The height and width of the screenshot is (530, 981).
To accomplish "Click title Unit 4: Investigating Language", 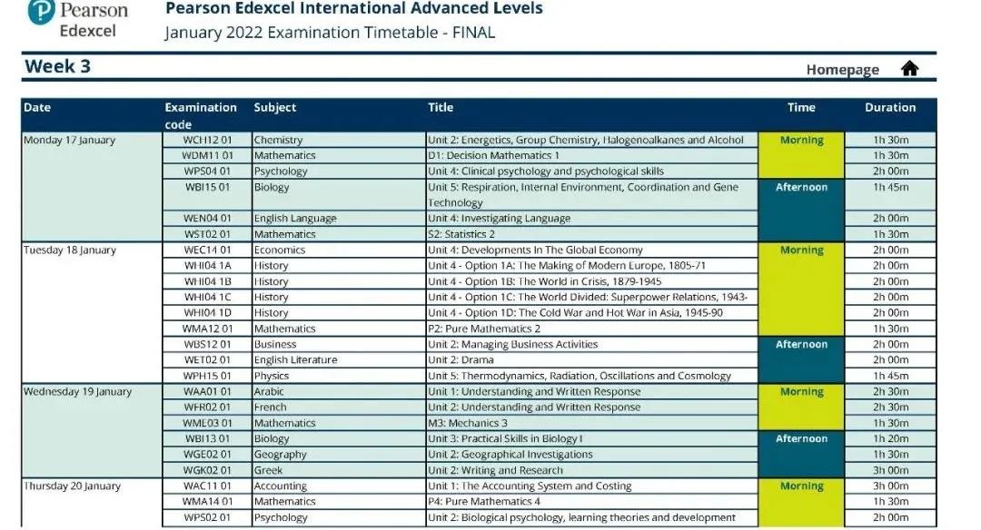I will tap(499, 219).
